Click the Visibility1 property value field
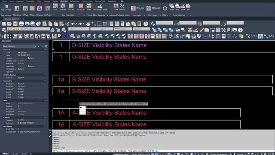The width and height of the screenshot is (275, 155). coord(32,123)
